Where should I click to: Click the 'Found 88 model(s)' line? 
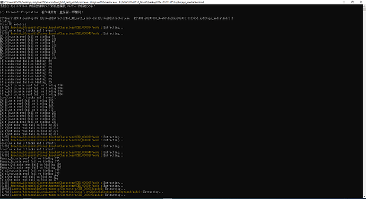click(13, 24)
